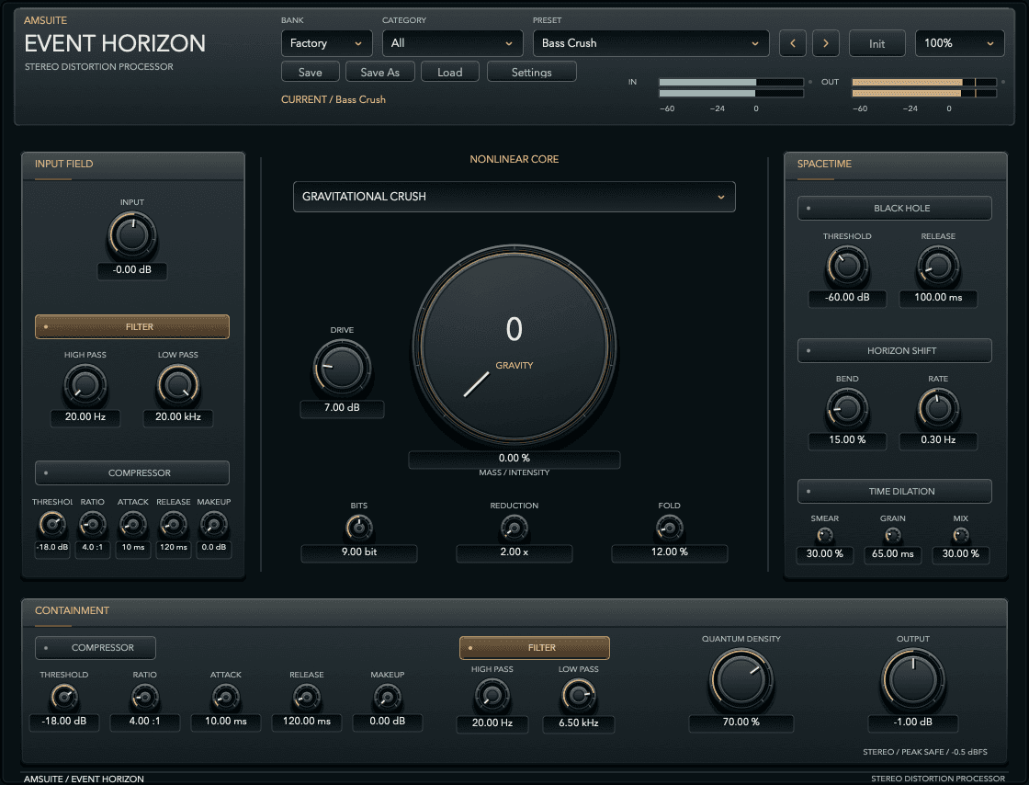The image size is (1029, 785).
Task: Click the 12.00 % fold value field
Action: tap(670, 552)
